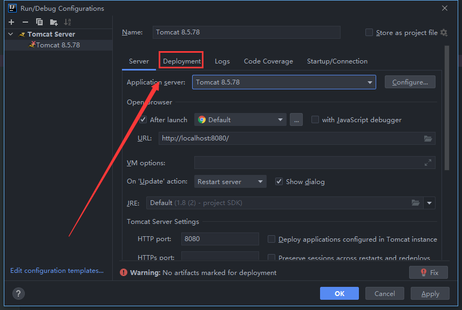The image size is (462, 310).
Task: Open browser list with the ellipsis button
Action: (x=296, y=119)
